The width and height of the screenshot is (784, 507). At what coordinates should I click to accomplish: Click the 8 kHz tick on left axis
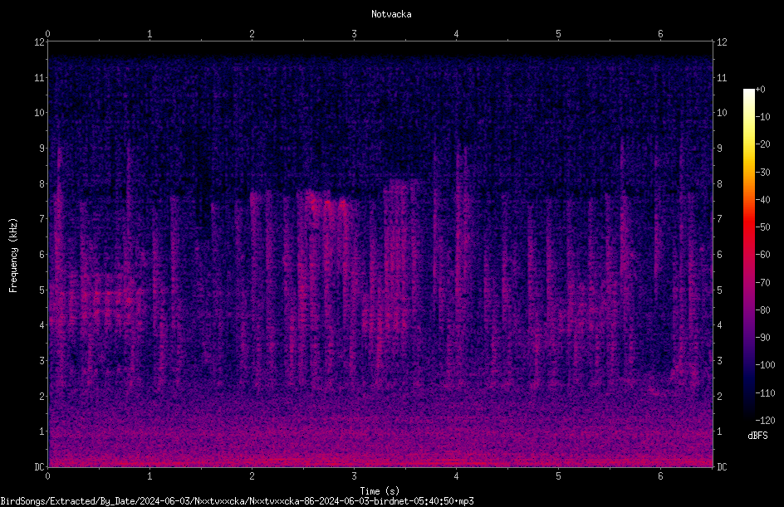coord(42,184)
